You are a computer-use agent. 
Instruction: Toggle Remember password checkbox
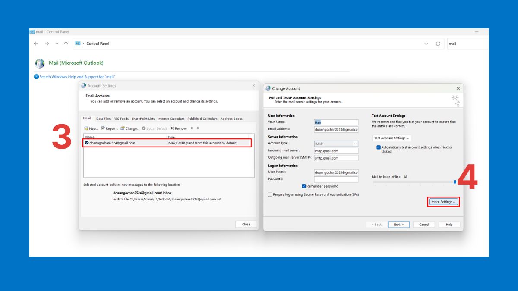tap(304, 186)
